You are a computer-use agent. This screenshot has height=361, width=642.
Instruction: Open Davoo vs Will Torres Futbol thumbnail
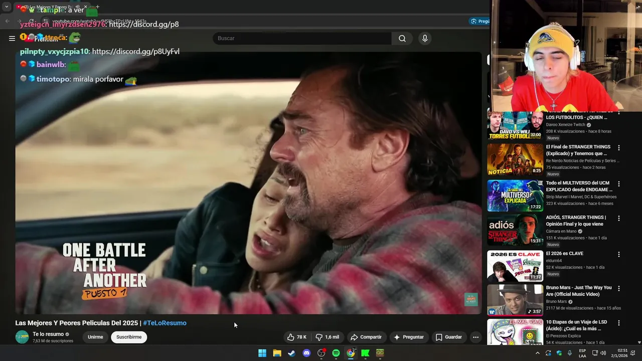point(515,125)
